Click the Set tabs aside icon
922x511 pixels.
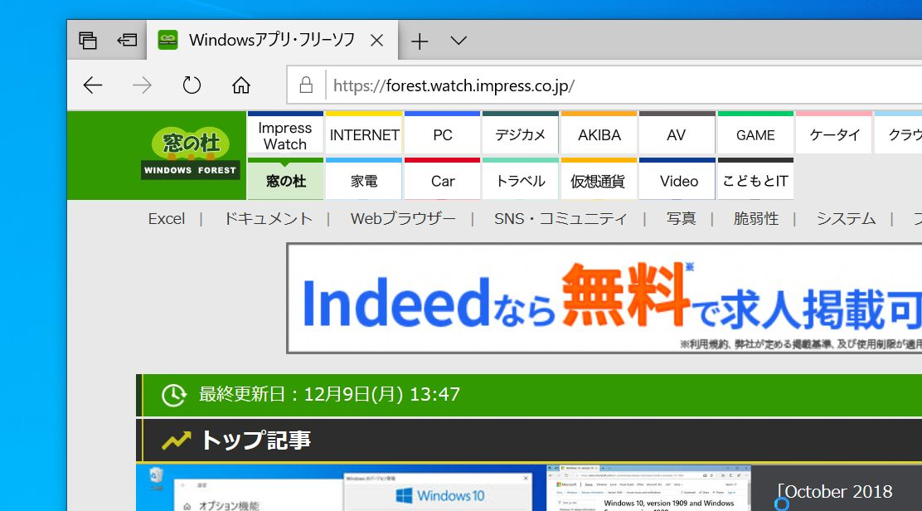(88, 39)
